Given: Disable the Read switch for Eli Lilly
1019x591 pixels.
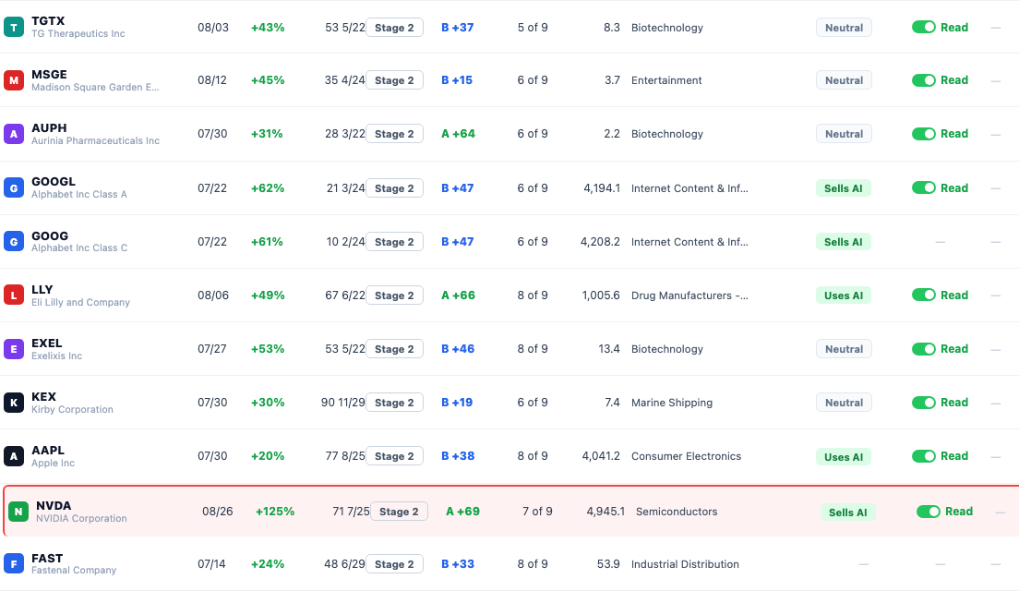Looking at the screenshot, I should click(923, 295).
